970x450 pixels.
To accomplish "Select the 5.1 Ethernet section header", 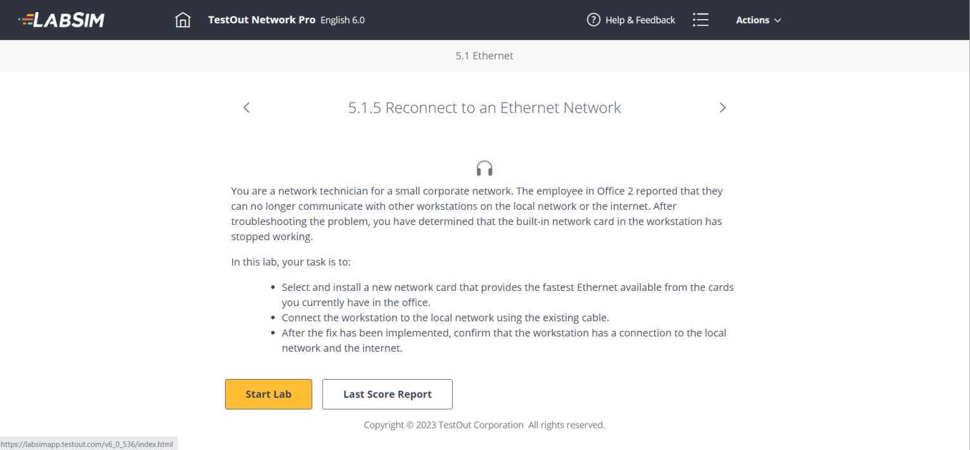I will coord(484,56).
